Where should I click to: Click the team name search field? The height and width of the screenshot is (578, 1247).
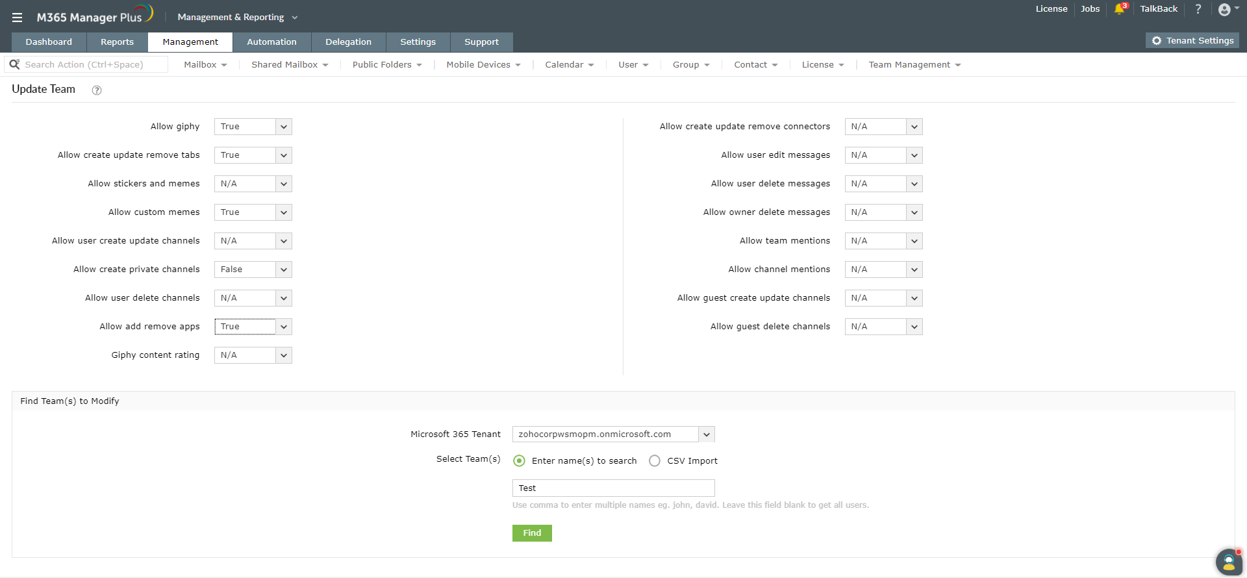(x=614, y=488)
